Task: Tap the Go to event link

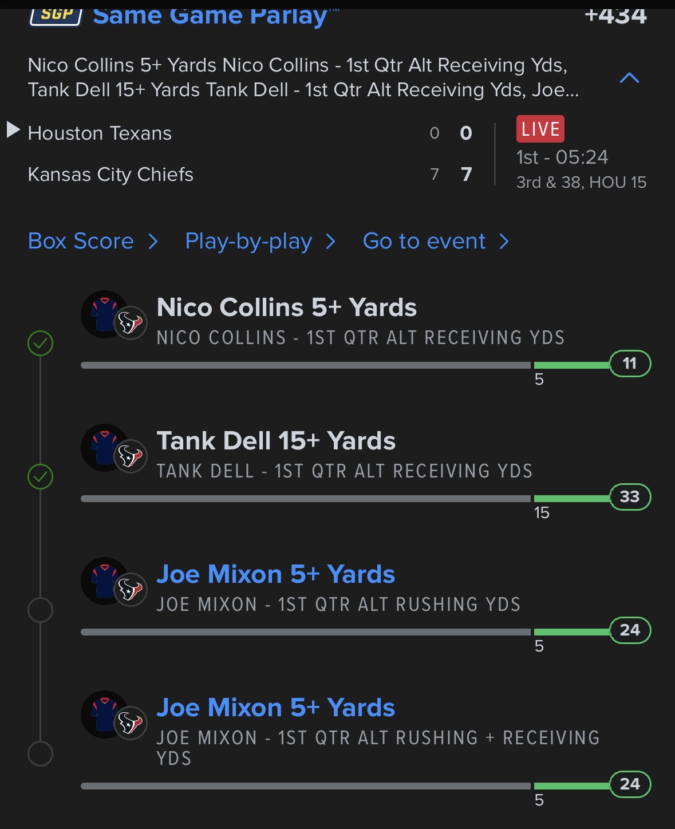Action: (x=435, y=241)
